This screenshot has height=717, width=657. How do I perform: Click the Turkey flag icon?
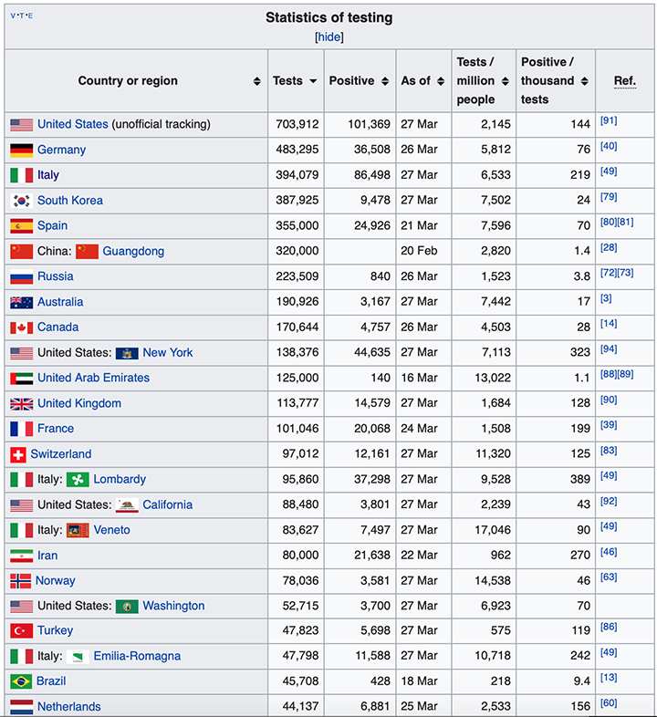[x=22, y=631]
